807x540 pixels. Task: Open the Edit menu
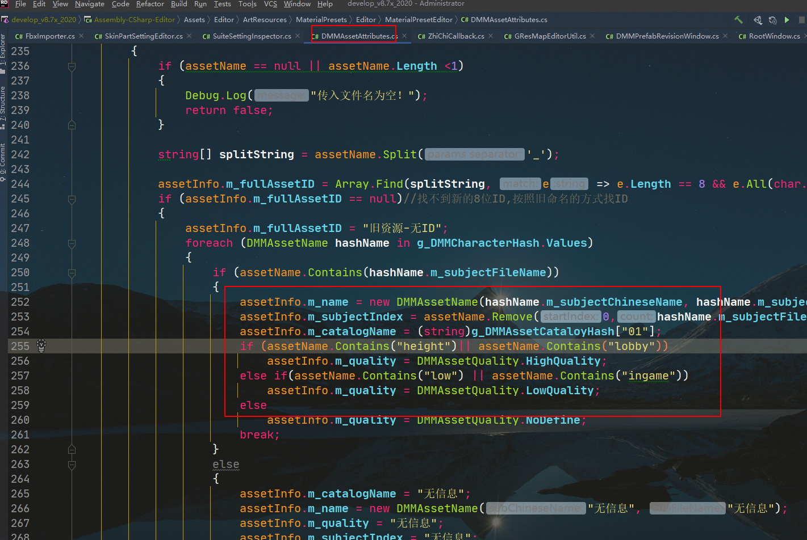pos(39,3)
